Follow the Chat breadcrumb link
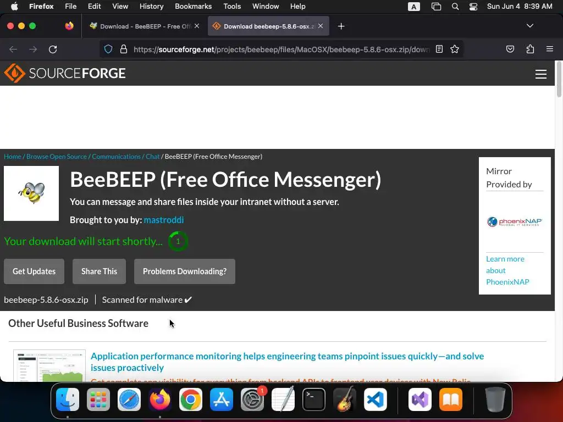 (153, 157)
